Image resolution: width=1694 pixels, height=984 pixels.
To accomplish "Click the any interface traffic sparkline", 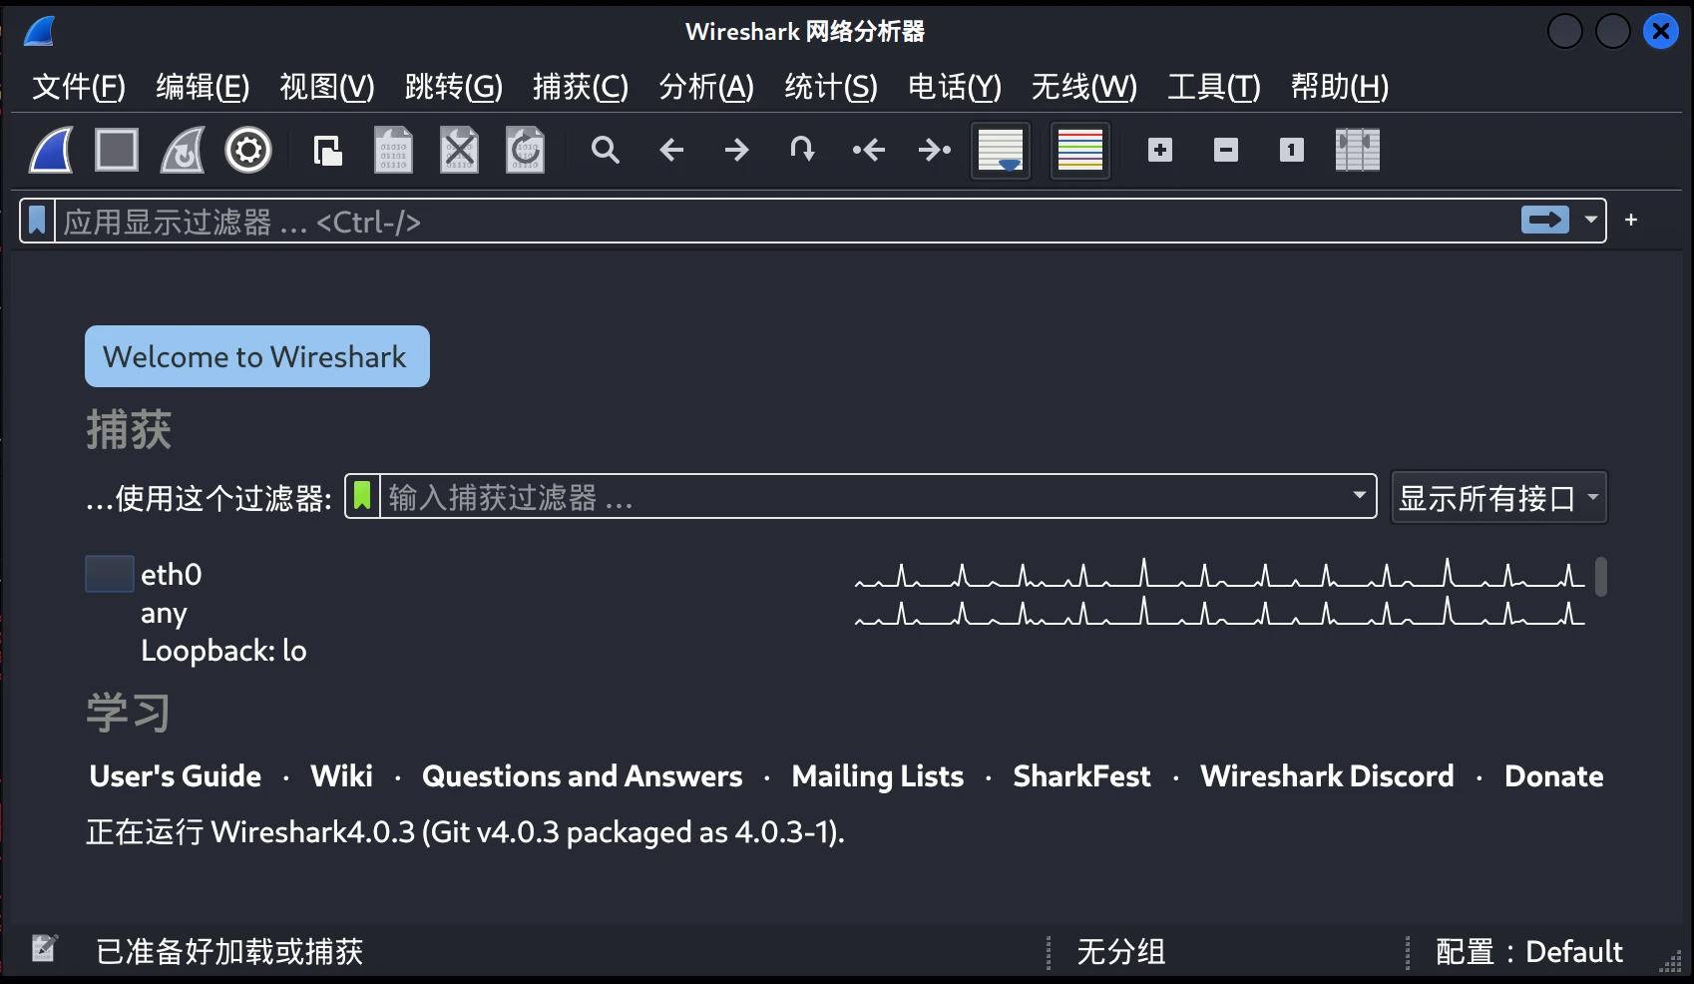I will point(1220,611).
